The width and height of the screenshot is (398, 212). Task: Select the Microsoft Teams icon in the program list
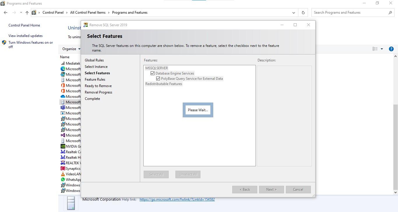63,107
